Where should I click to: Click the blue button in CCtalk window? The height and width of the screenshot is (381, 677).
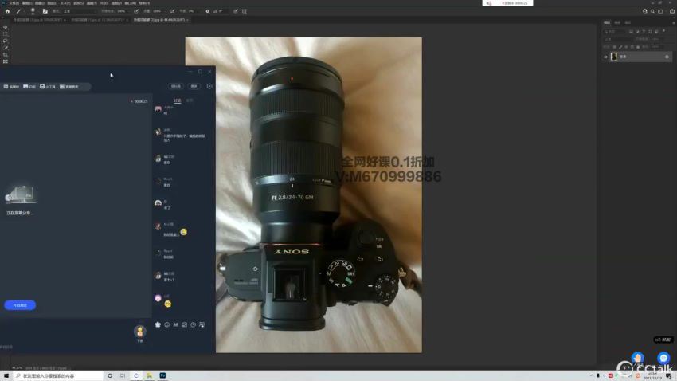[20, 305]
